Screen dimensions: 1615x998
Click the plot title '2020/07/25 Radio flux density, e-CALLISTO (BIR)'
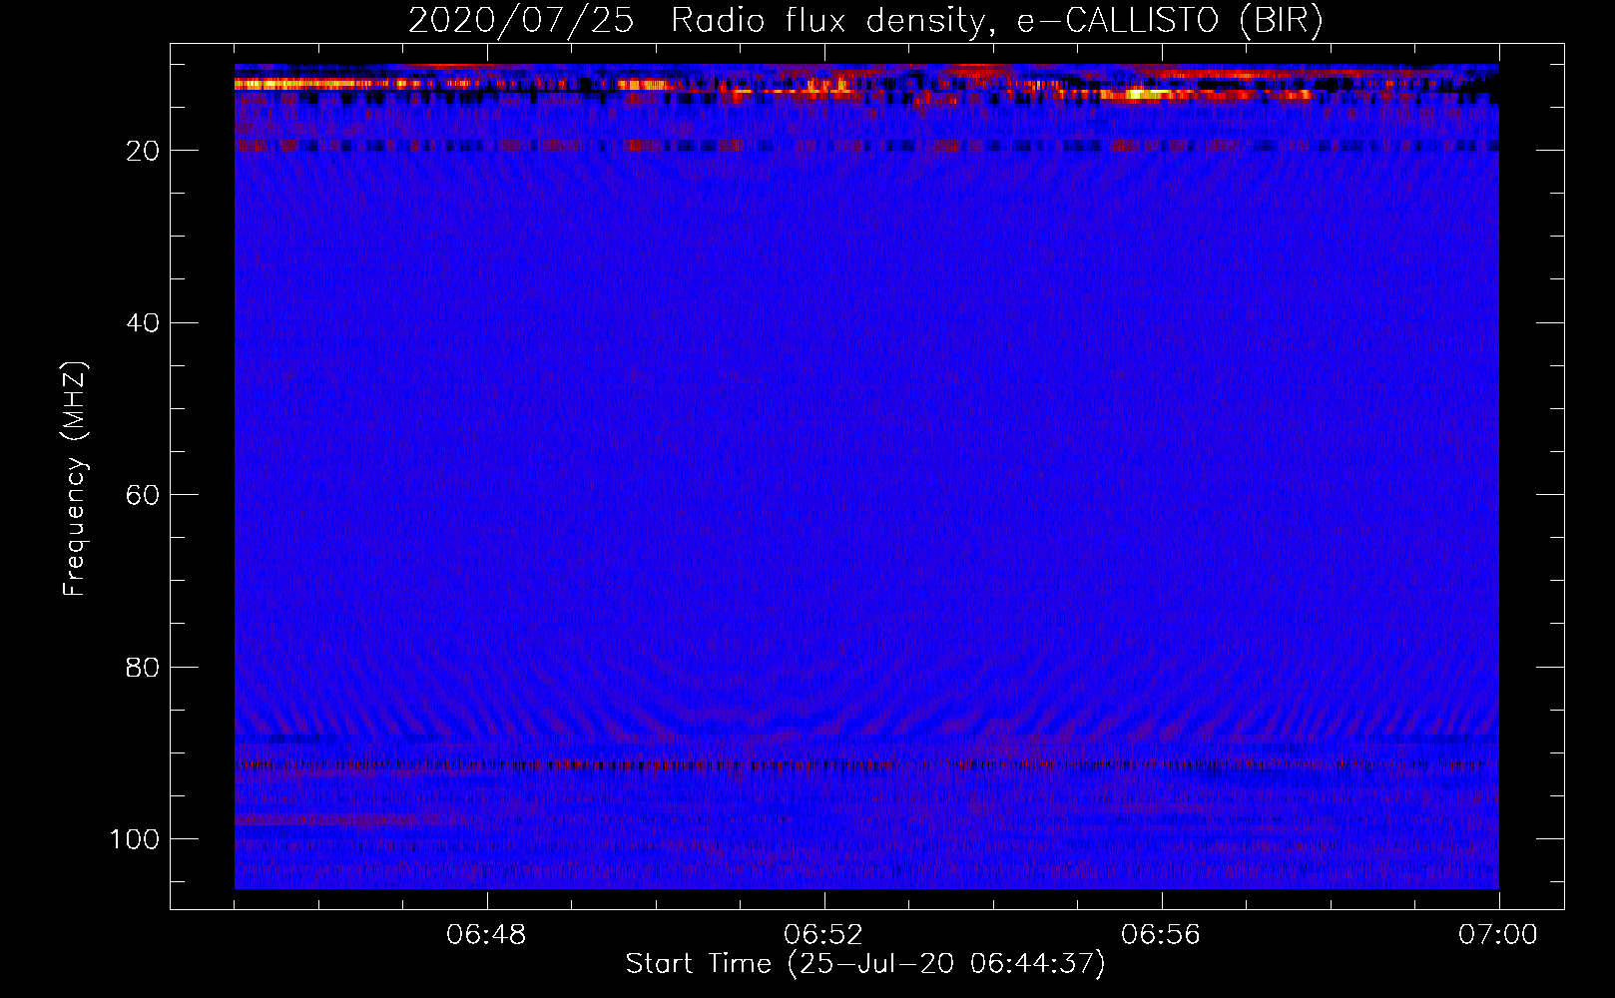[865, 21]
